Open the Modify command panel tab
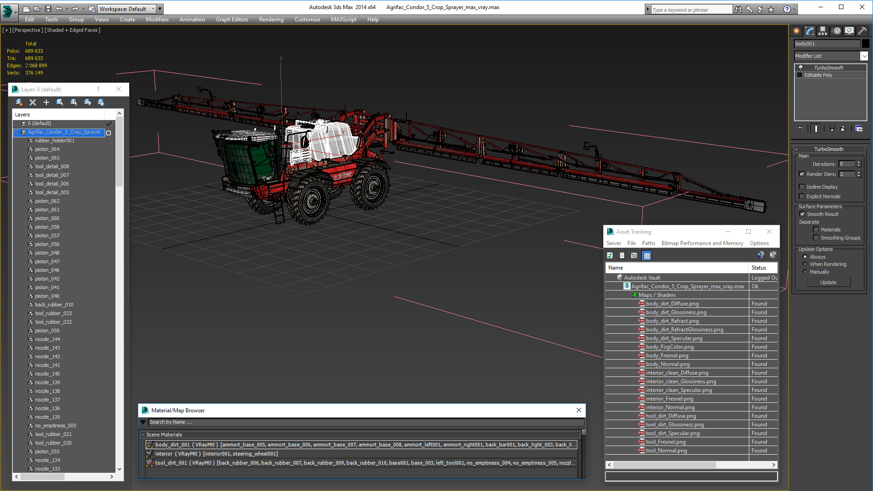Image resolution: width=873 pixels, height=491 pixels. coord(810,31)
